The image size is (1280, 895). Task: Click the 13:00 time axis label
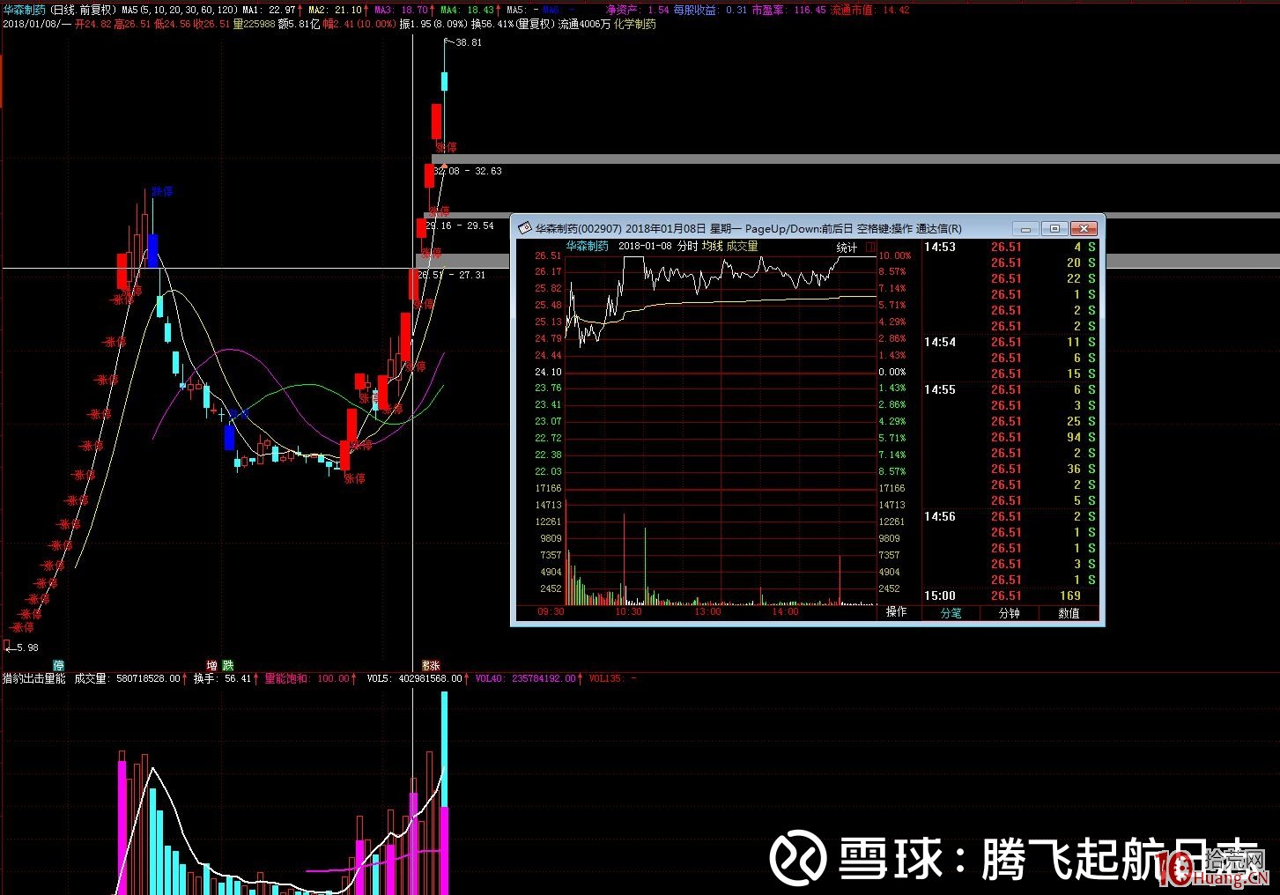[707, 611]
